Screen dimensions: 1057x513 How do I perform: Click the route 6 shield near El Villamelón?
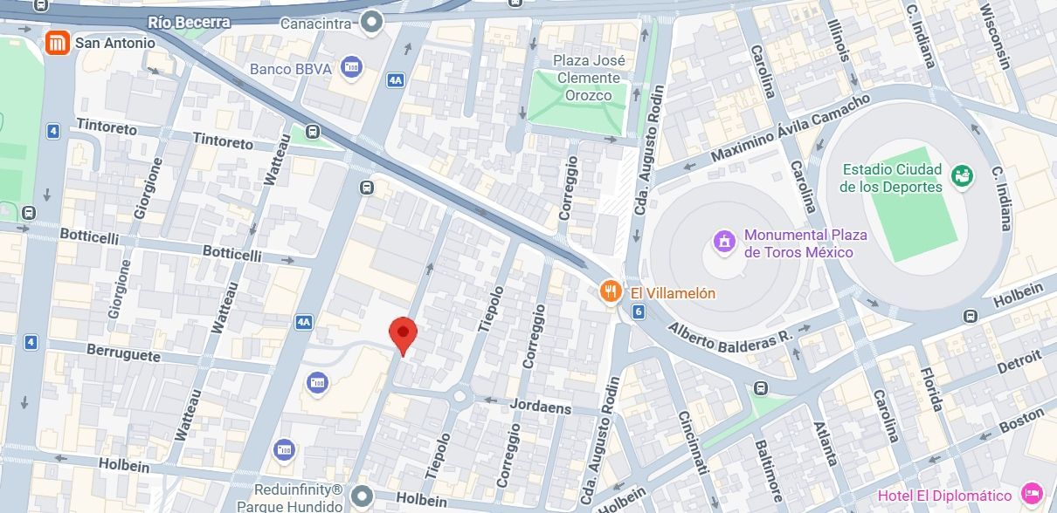click(x=639, y=311)
